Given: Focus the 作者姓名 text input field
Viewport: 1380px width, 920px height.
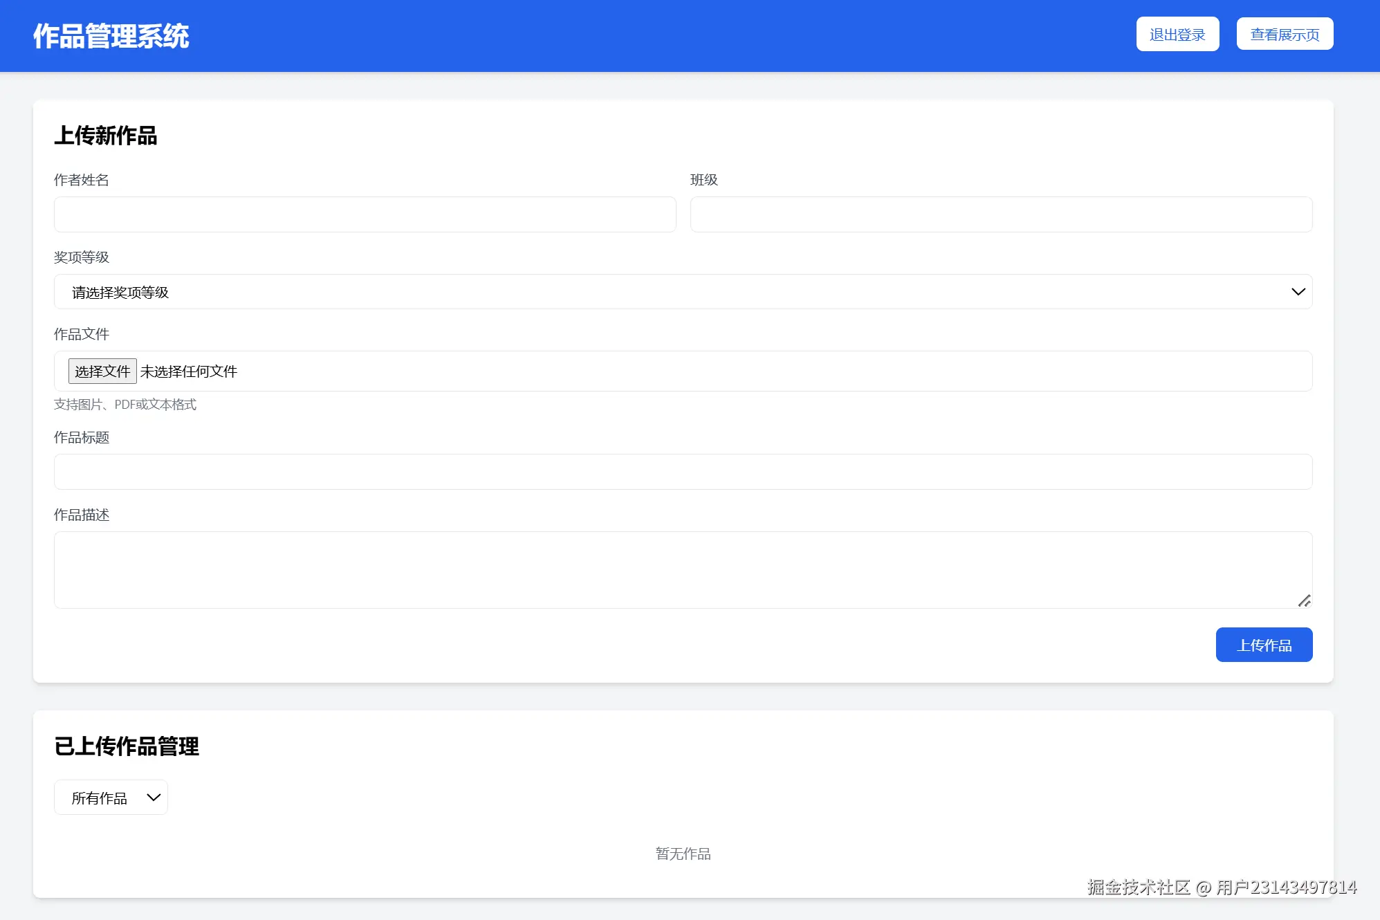Looking at the screenshot, I should coord(365,214).
